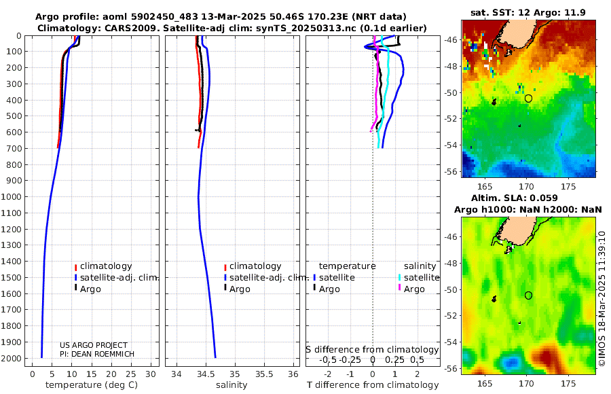The height and width of the screenshot is (394, 611).
Task: Click the PI: DEAN ROEMMICH label
Action: (x=97, y=354)
